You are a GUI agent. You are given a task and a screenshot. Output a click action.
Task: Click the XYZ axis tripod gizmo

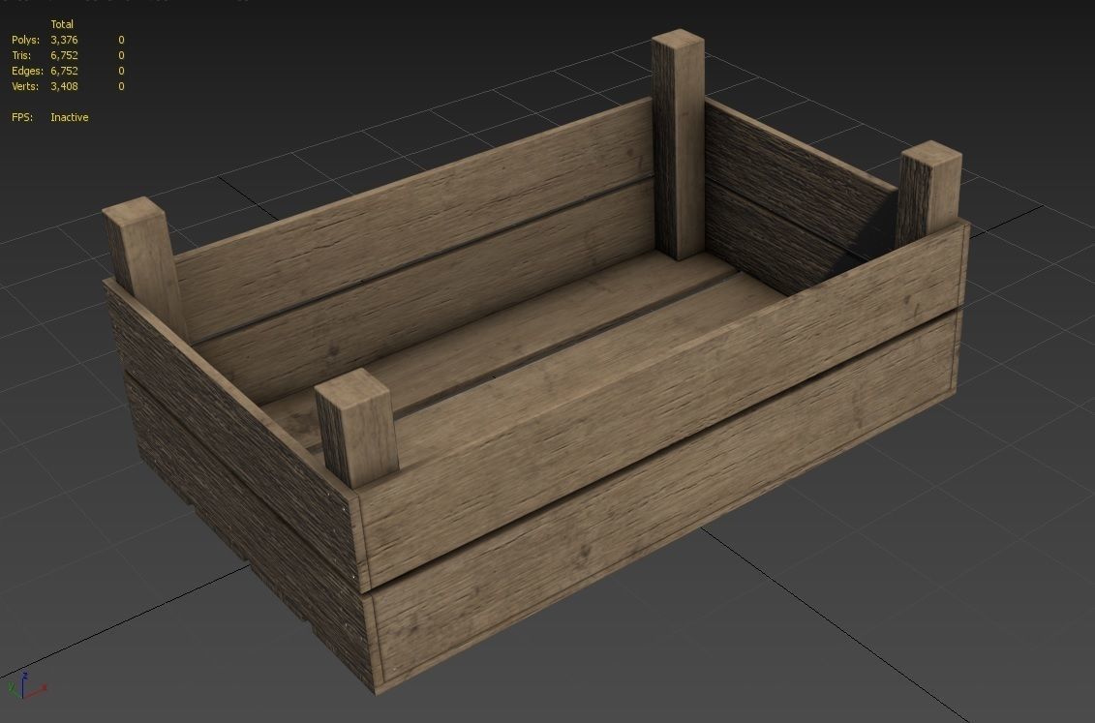[x=26, y=686]
